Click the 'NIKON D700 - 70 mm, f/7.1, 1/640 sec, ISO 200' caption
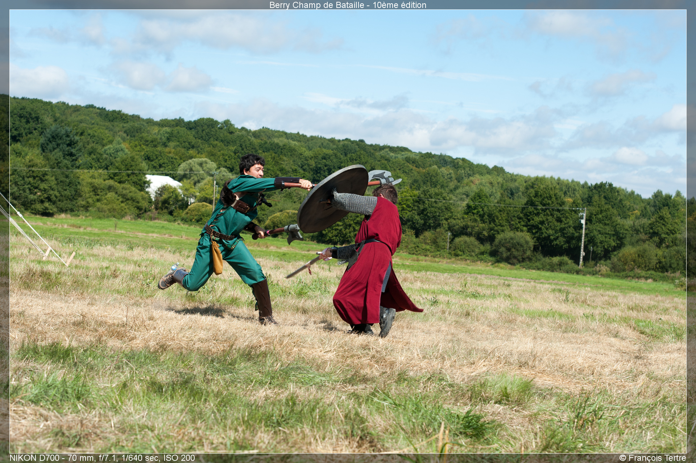 click(102, 458)
